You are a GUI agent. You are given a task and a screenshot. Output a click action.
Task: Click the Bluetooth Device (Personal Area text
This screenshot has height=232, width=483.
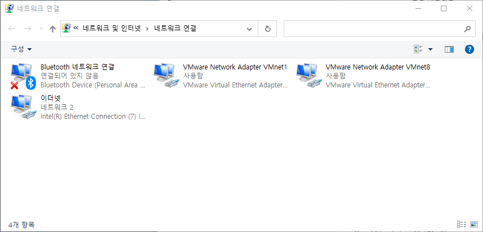[x=93, y=85]
